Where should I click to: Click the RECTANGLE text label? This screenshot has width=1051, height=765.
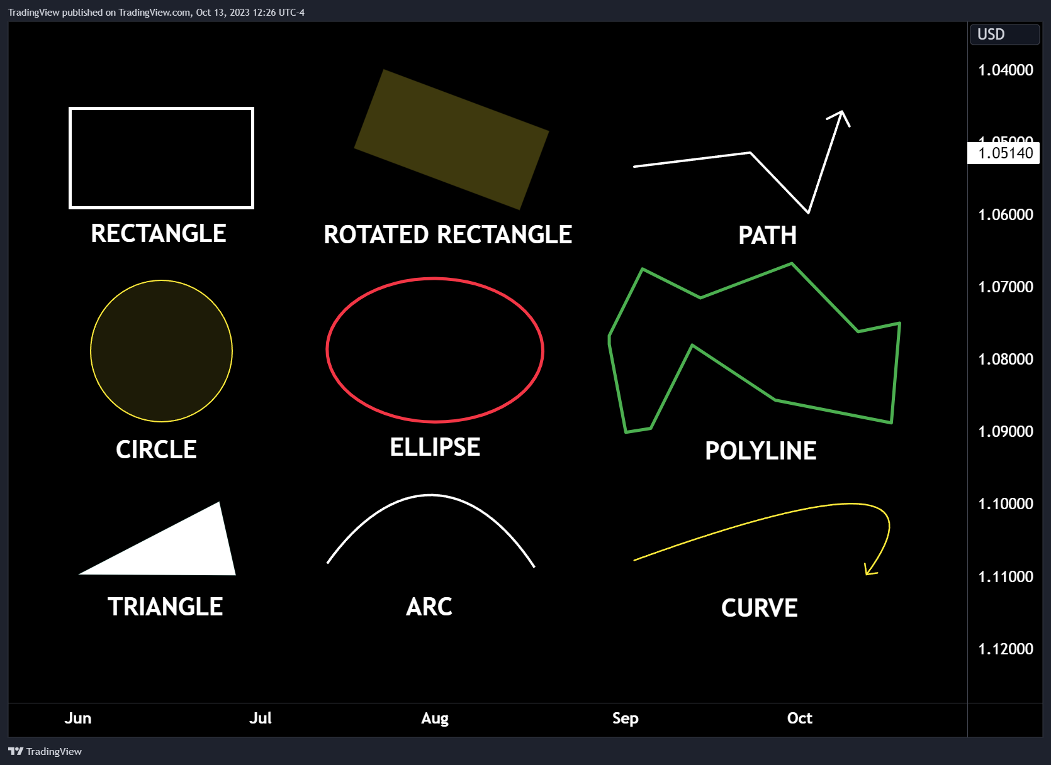pyautogui.click(x=159, y=233)
